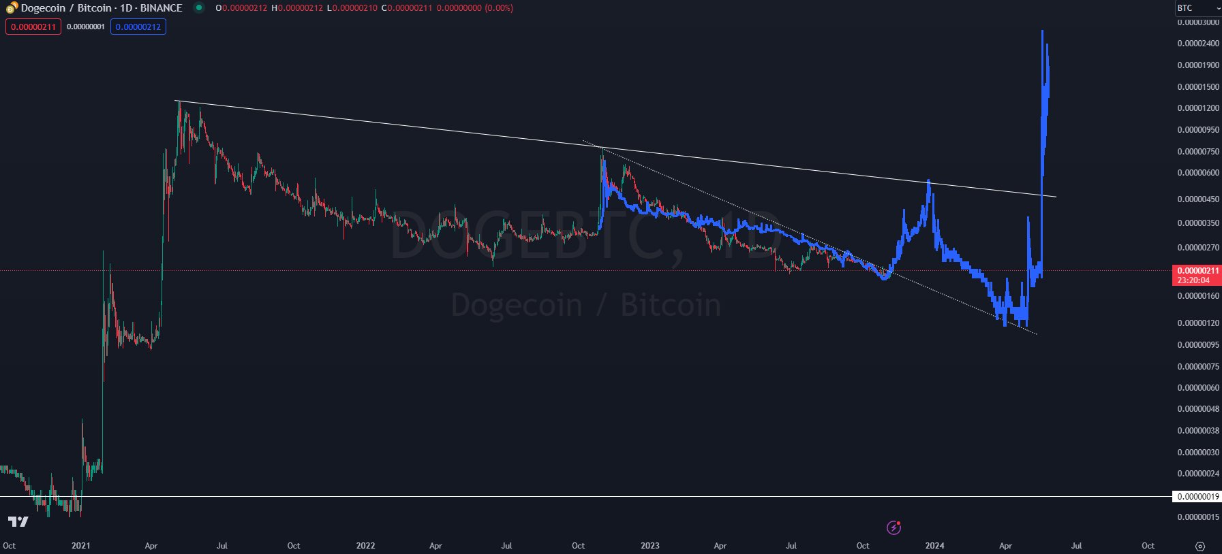Image resolution: width=1222 pixels, height=554 pixels.
Task: Open the BTC currency dropdown
Action: (x=1197, y=8)
